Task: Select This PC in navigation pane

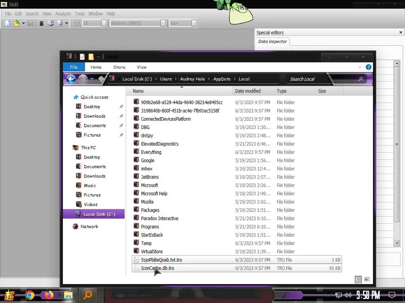Action: pos(88,148)
